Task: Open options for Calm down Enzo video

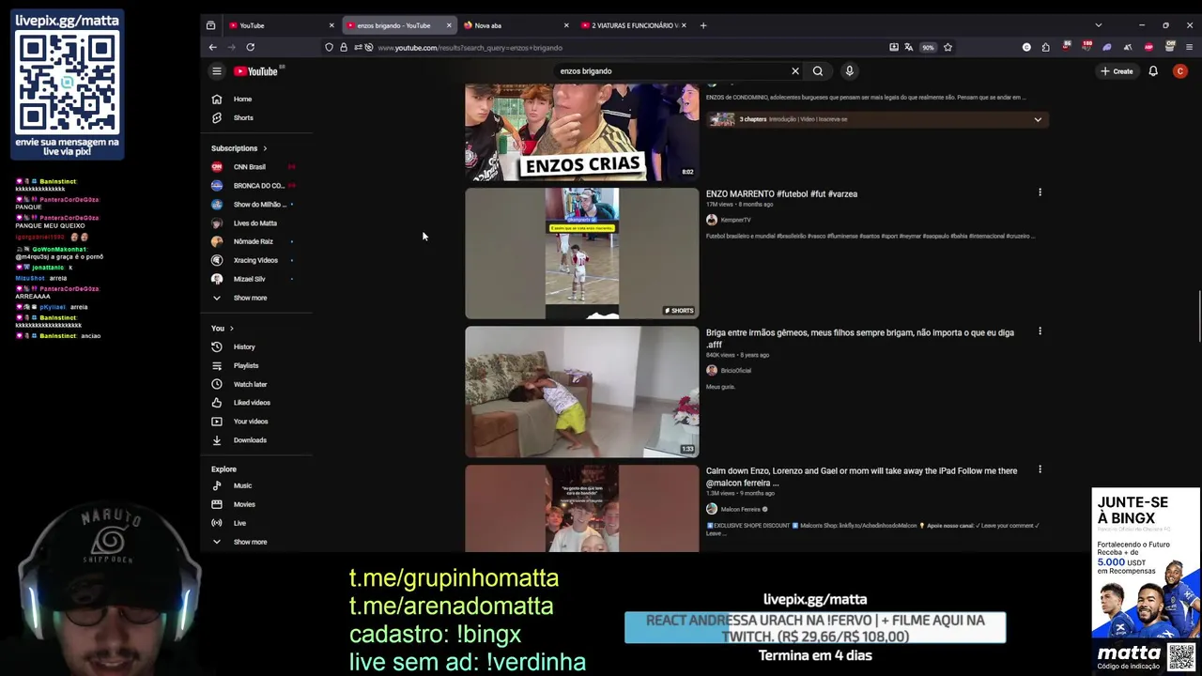Action: click(x=1040, y=469)
